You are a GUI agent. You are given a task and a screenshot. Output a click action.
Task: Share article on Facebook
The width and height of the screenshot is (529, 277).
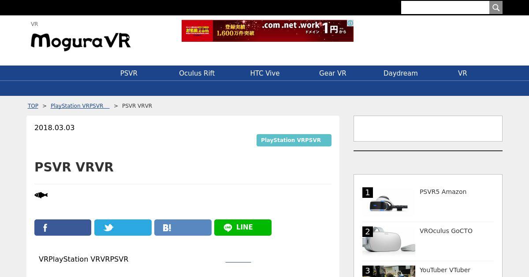63,228
